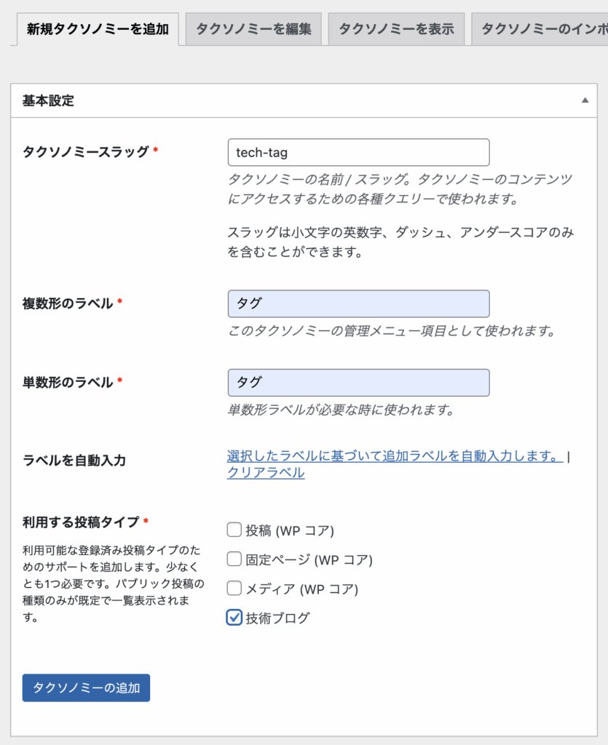Open the タクソノミーを表示 tab
This screenshot has height=745, width=608.
pos(396,29)
